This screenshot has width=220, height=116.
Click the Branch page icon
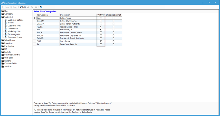point(6,23)
